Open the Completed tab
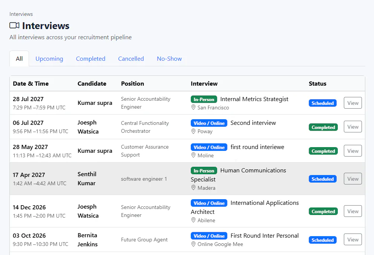This screenshot has height=255, width=374. (x=90, y=59)
